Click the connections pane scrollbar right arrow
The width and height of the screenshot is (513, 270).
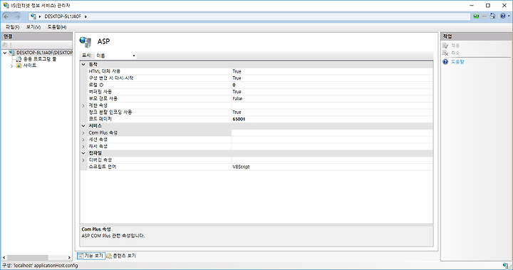pos(69,258)
